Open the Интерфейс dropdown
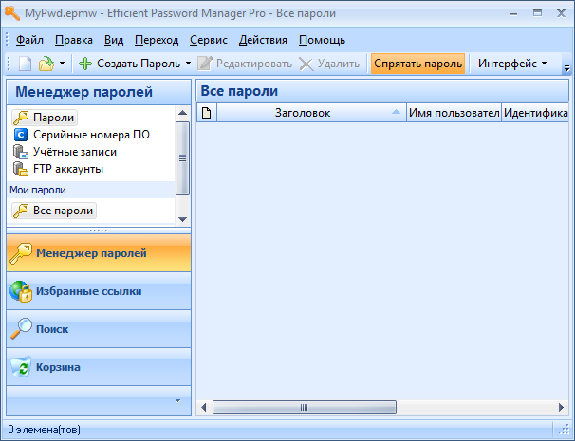This screenshot has height=441, width=575. click(x=512, y=64)
